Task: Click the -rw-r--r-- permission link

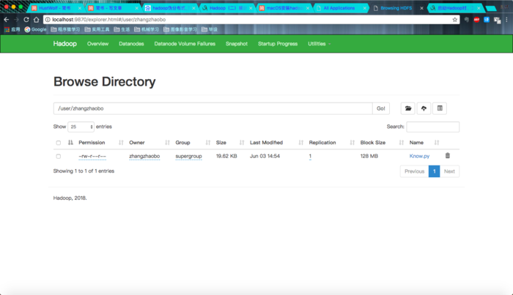Action: coord(92,156)
